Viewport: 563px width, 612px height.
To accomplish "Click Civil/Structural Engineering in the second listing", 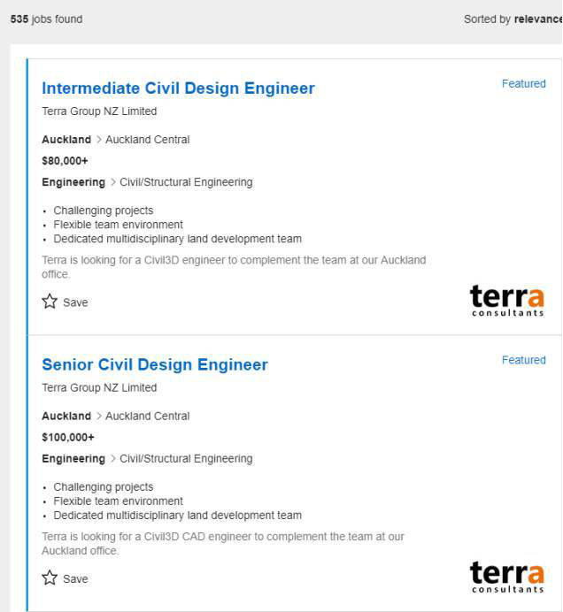I will click(x=186, y=458).
